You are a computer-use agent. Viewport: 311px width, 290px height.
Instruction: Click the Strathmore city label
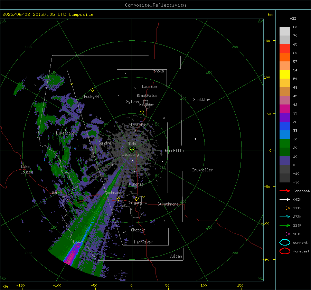click(x=168, y=204)
